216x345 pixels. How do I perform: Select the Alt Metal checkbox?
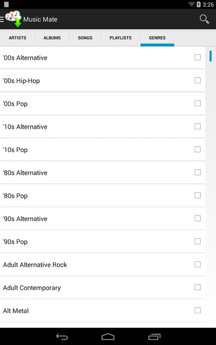click(198, 310)
